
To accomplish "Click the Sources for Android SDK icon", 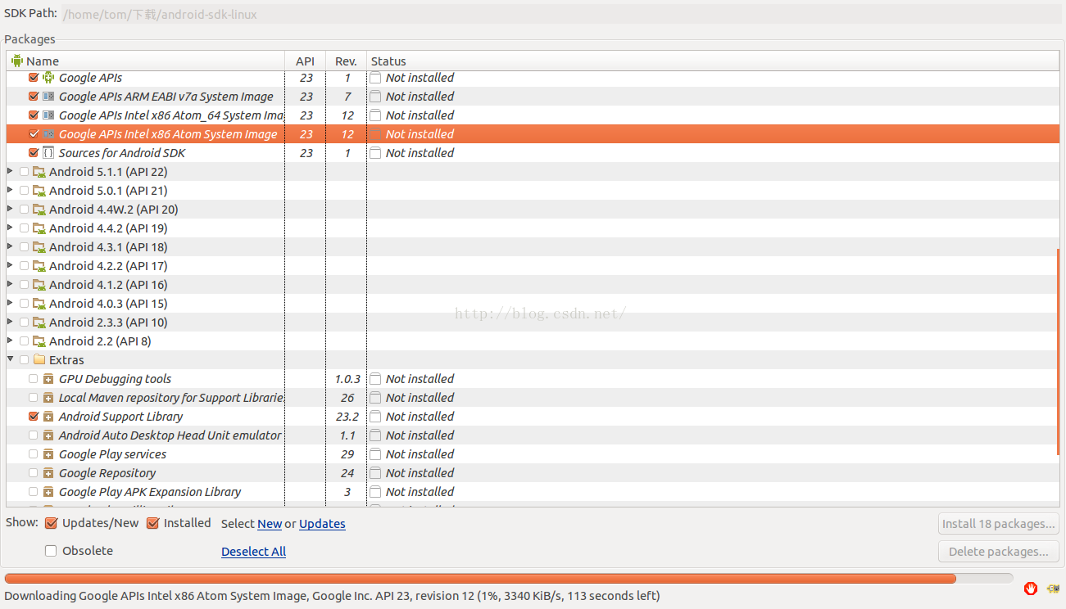I will click(x=48, y=153).
